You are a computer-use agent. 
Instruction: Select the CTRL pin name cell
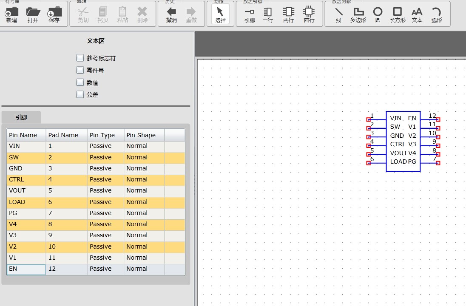pyautogui.click(x=26, y=180)
